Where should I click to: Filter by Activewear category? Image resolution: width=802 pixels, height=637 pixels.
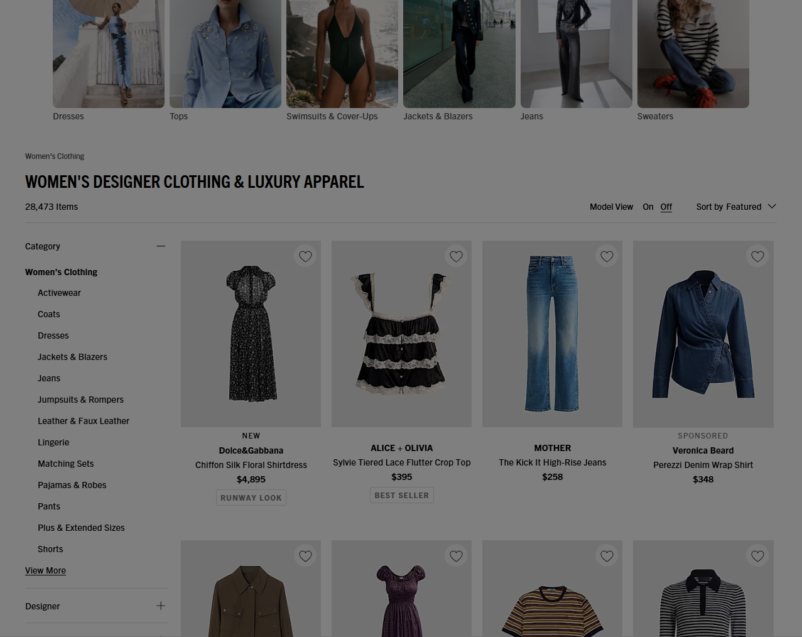(x=59, y=293)
